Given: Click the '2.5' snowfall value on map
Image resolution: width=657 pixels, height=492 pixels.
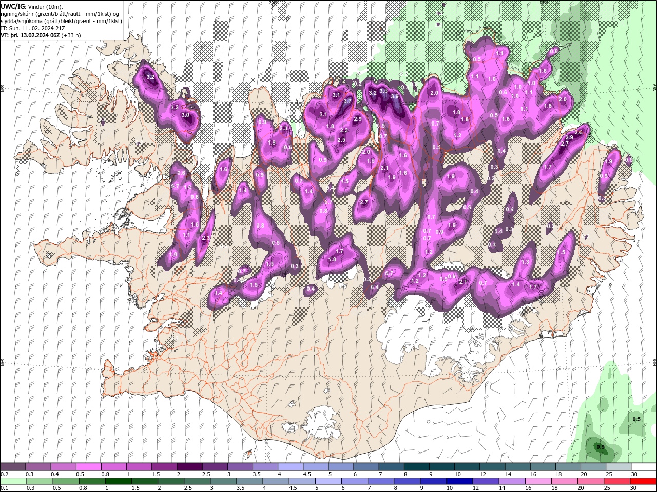Looking at the screenshot, I should tap(342, 140).
